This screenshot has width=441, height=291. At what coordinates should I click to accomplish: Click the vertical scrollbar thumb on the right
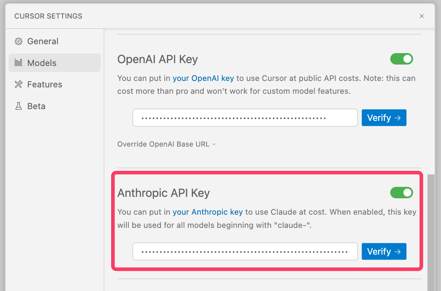pyautogui.click(x=431, y=232)
